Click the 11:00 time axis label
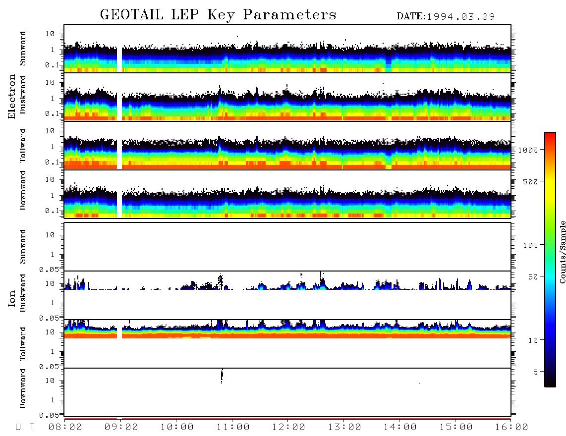 [233, 427]
